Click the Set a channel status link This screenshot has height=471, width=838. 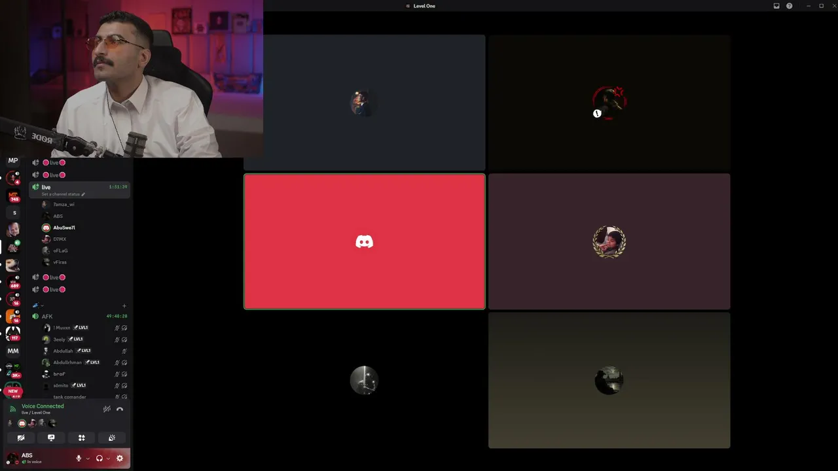click(x=63, y=194)
